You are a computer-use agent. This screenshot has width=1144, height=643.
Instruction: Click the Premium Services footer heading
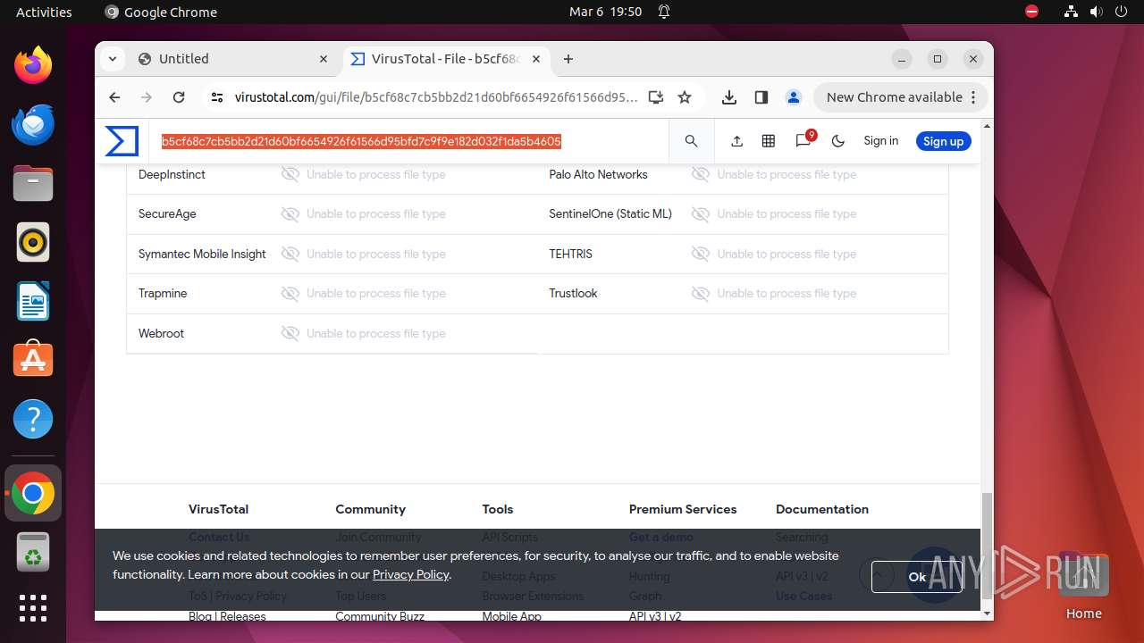pyautogui.click(x=683, y=509)
